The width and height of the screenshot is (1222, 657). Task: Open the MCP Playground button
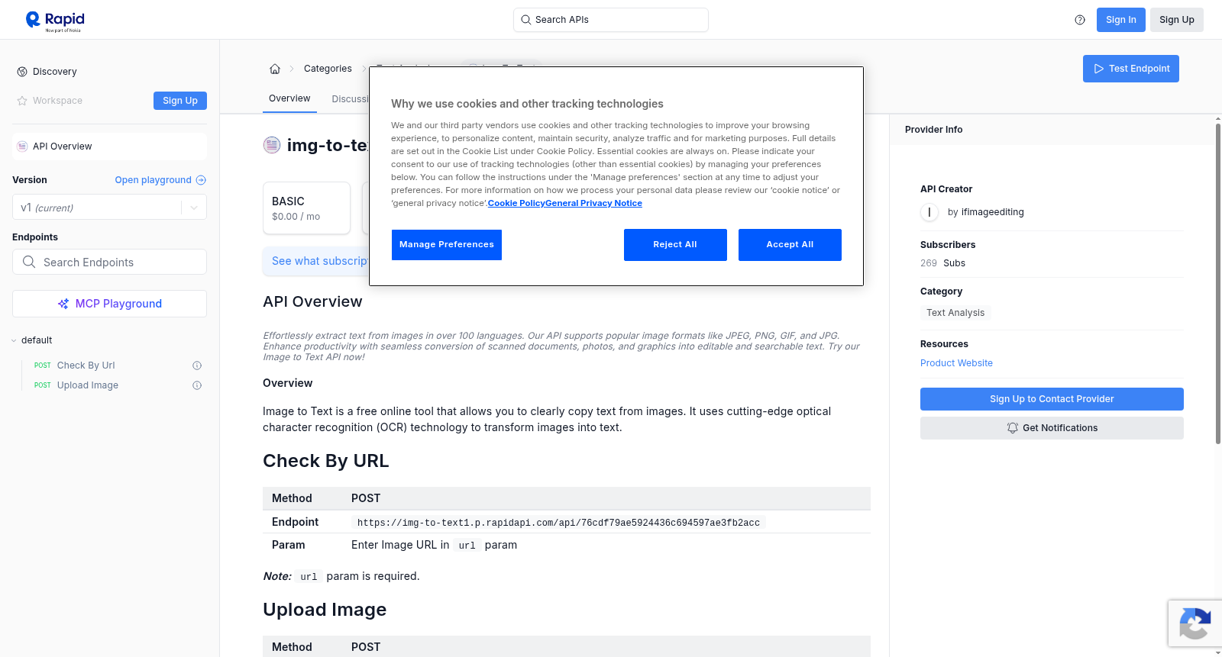coord(109,304)
